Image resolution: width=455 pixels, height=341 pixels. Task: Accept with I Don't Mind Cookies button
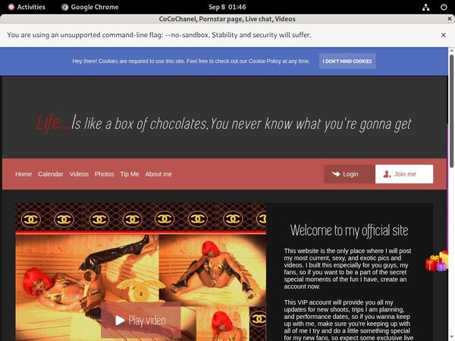point(347,61)
